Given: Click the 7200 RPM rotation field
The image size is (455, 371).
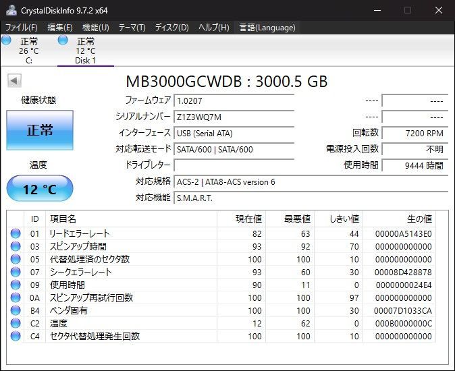Looking at the screenshot, I should (x=415, y=134).
